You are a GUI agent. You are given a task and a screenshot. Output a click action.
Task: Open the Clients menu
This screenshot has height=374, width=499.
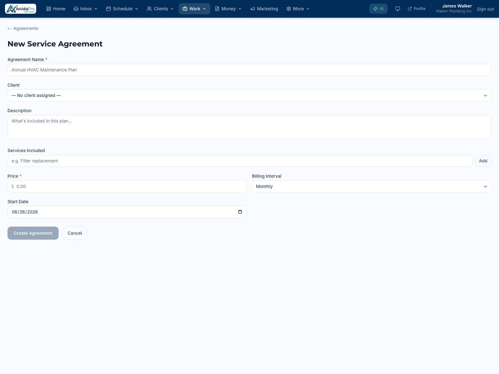point(160,9)
